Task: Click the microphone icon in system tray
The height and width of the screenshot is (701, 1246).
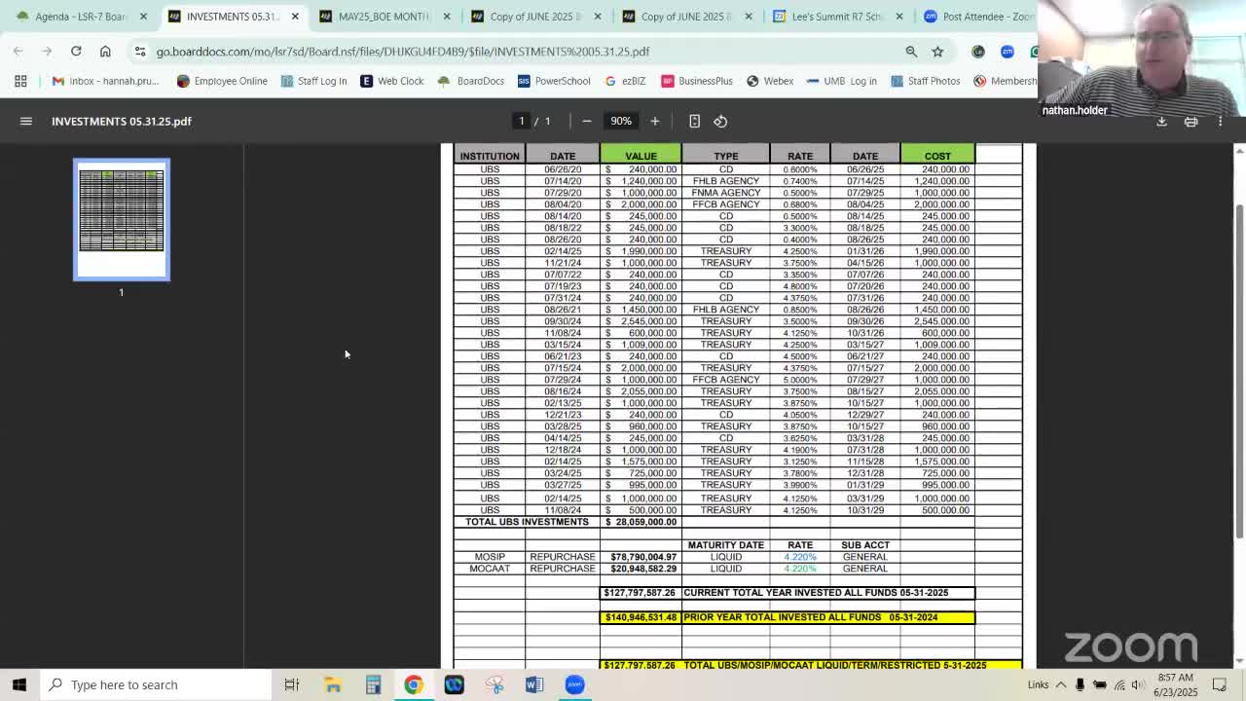Action: coord(1080,684)
